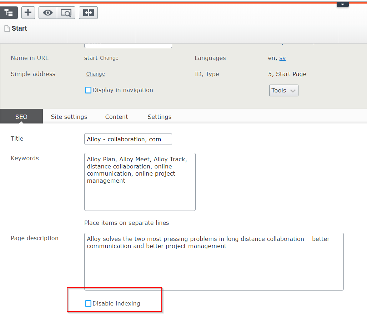Go to the Settings tab

point(159,117)
